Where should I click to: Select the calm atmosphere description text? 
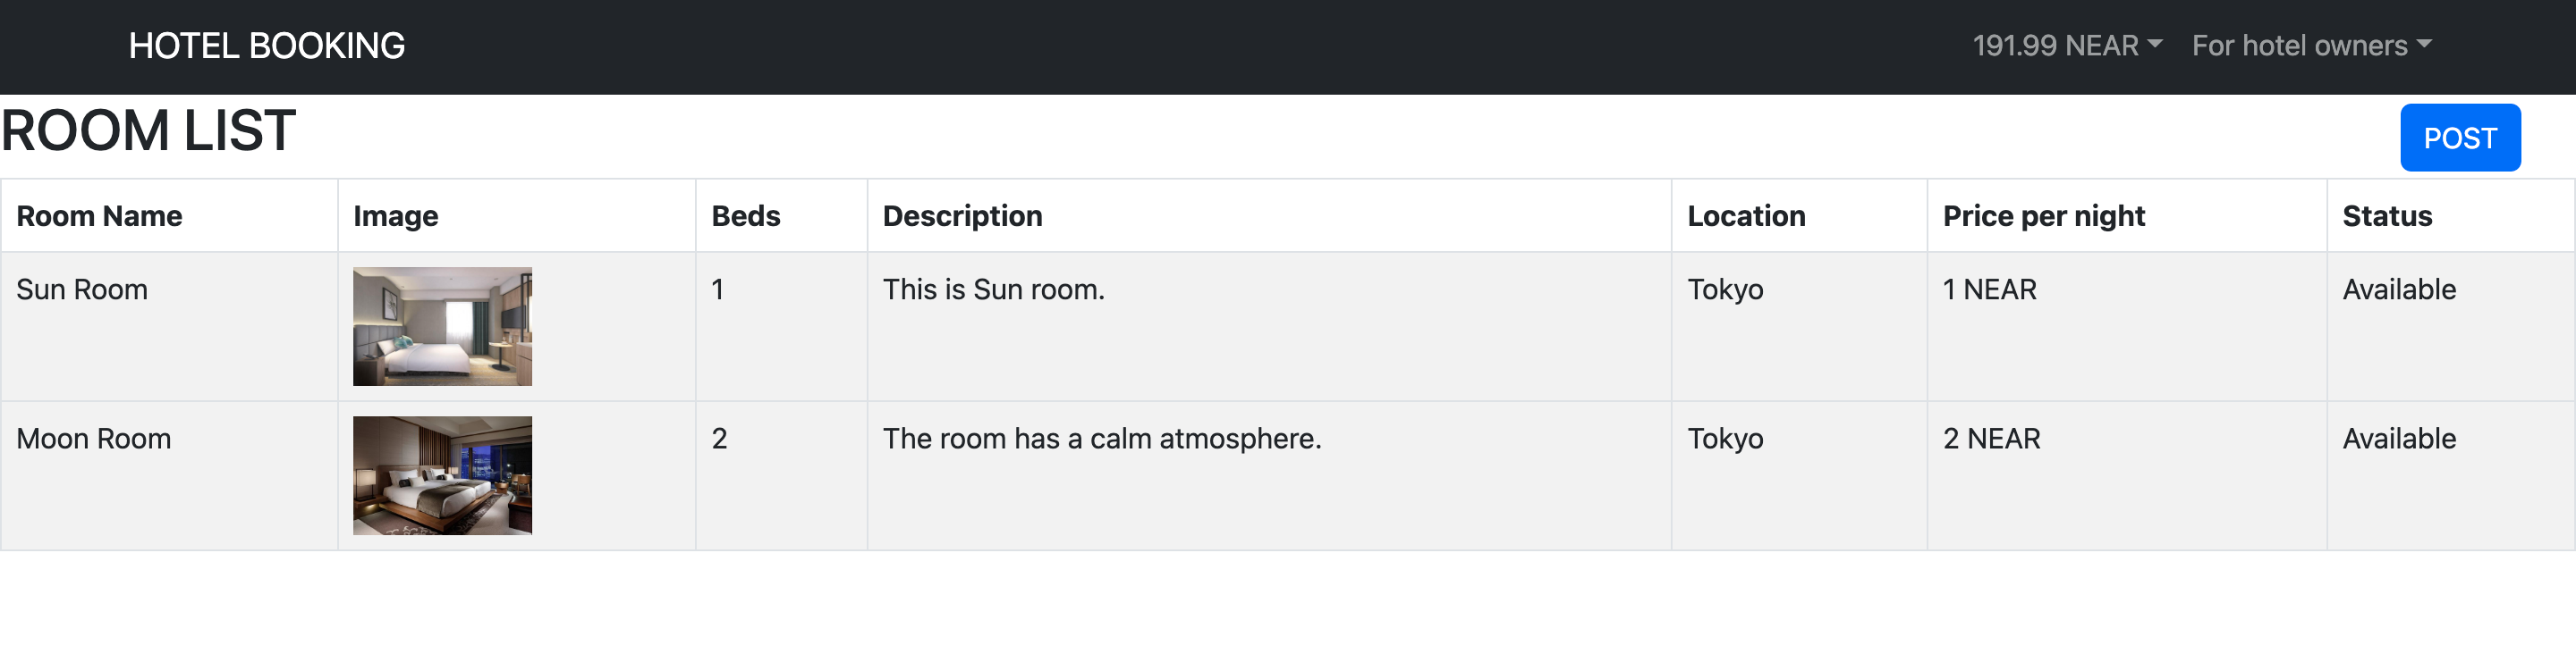coord(1102,440)
